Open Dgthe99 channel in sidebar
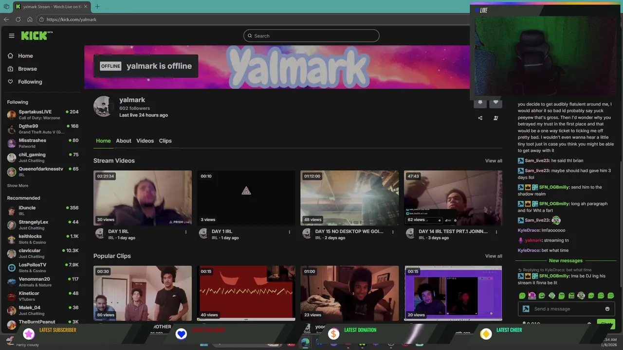Screen dimensions: 623x350 [x=43, y=129]
